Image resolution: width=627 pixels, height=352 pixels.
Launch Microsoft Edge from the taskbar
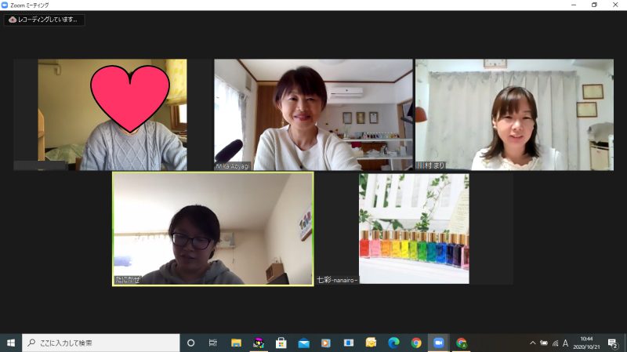click(x=393, y=343)
